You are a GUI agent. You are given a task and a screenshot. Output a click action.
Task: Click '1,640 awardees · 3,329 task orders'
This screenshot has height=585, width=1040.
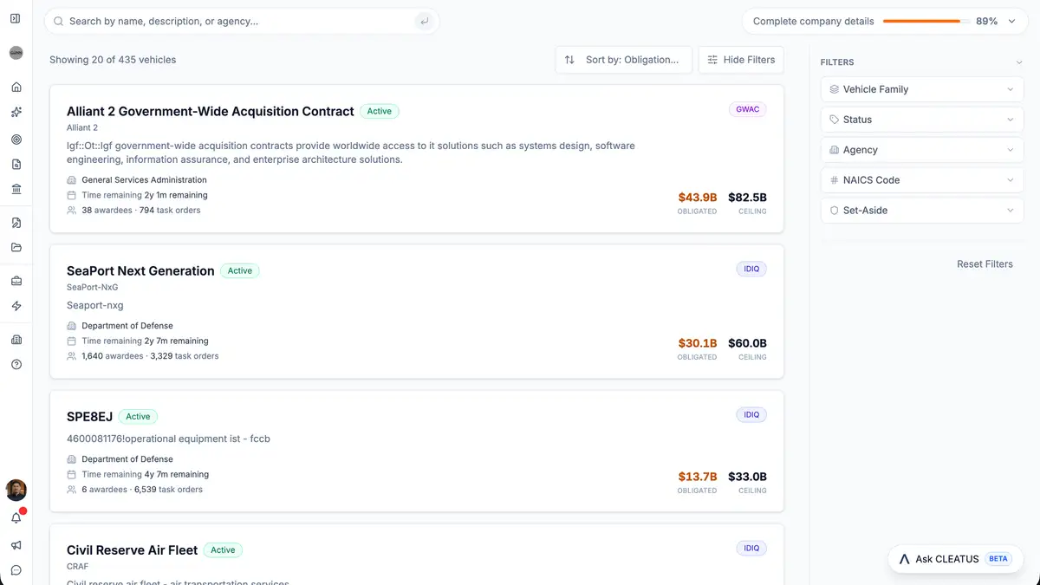[x=150, y=356]
